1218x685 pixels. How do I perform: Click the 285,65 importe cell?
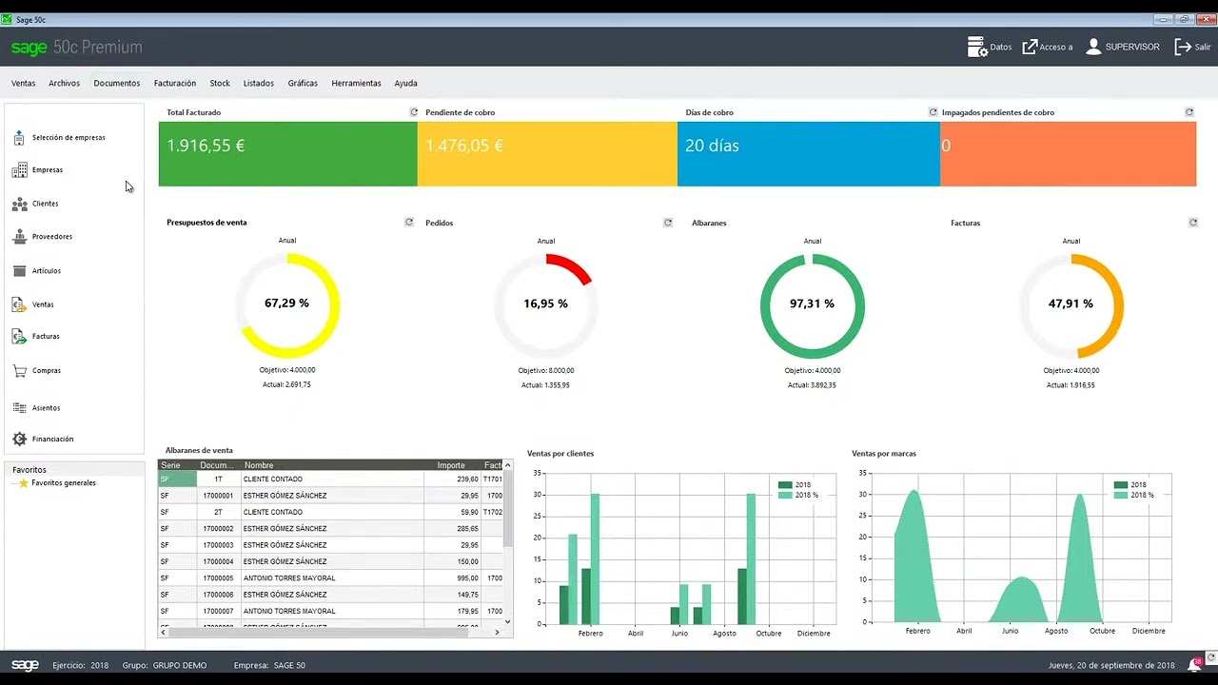tap(452, 529)
